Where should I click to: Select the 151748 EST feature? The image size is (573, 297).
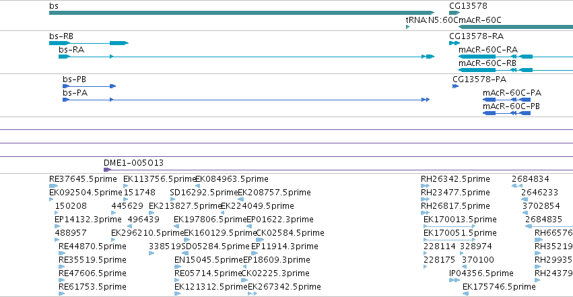pyautogui.click(x=126, y=199)
